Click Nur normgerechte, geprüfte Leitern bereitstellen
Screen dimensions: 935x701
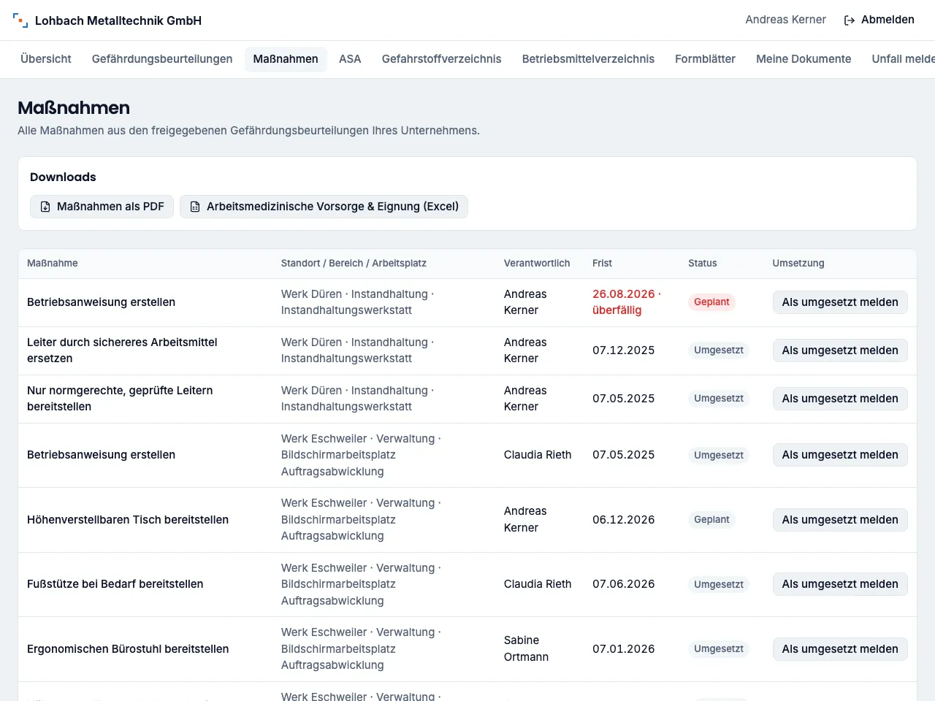click(120, 399)
